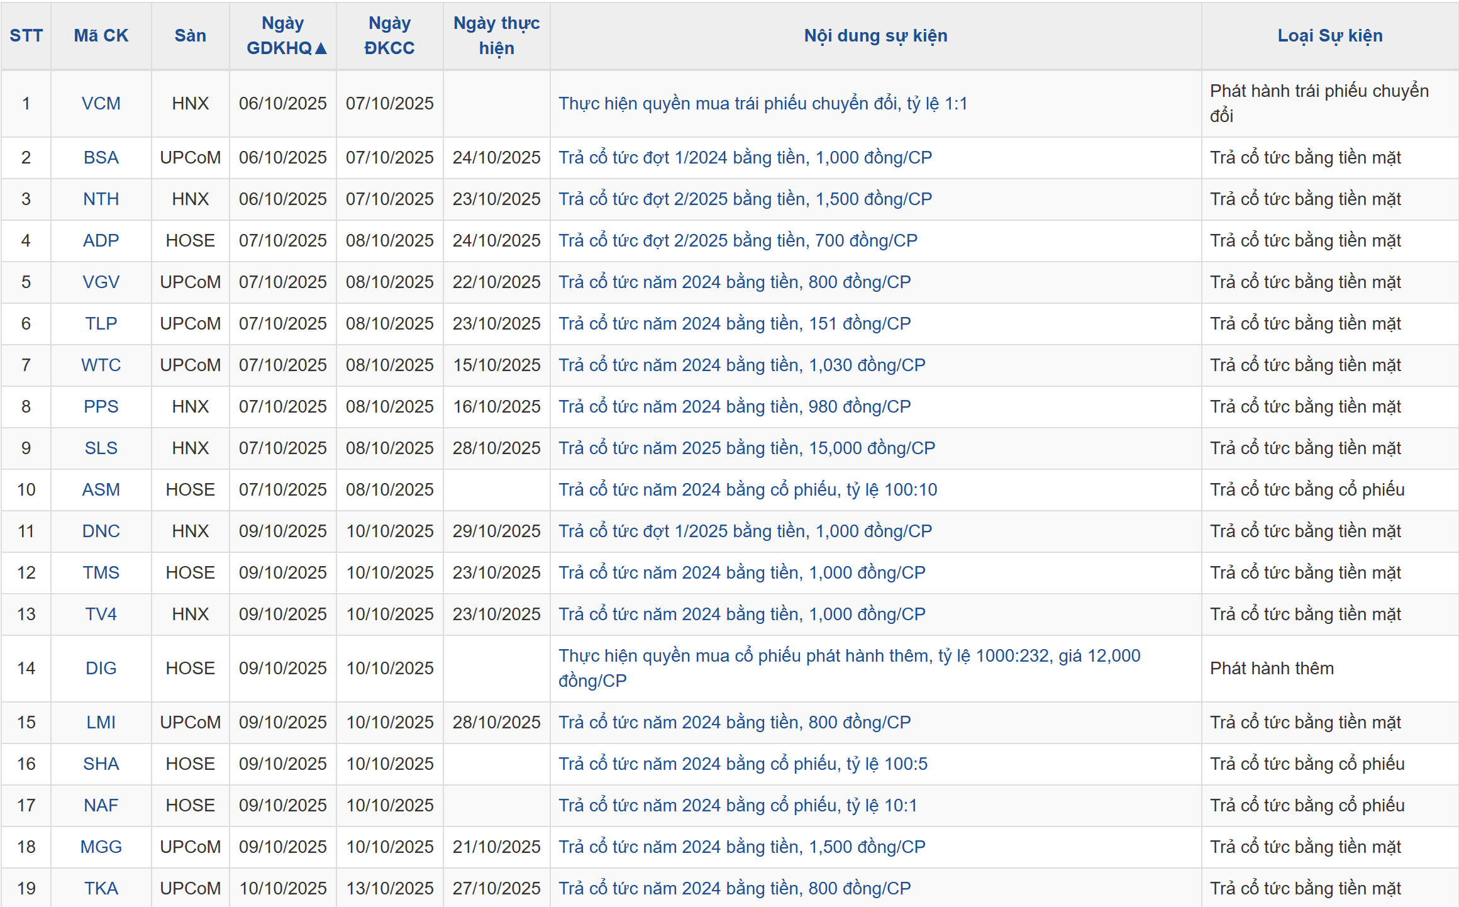Click the sort arrow on Ngày GDKHQ
Image resolution: width=1459 pixels, height=907 pixels.
[321, 48]
